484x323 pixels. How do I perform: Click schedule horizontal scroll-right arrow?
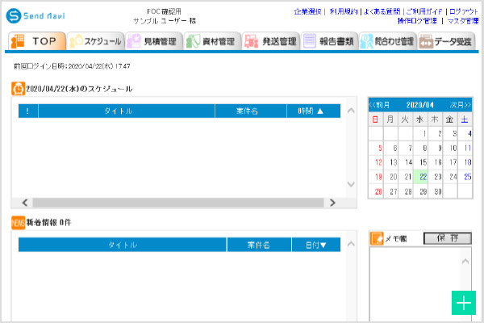[332, 203]
